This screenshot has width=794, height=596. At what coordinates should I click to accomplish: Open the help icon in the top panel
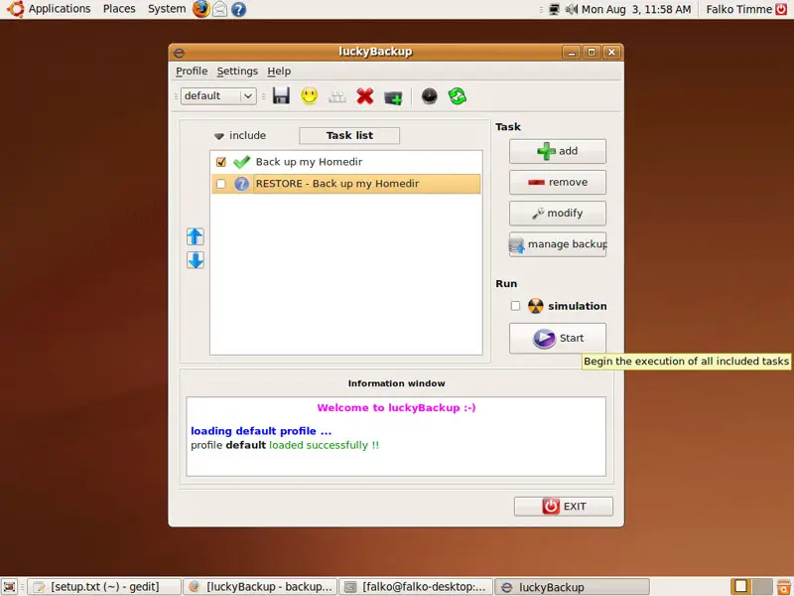tap(238, 9)
